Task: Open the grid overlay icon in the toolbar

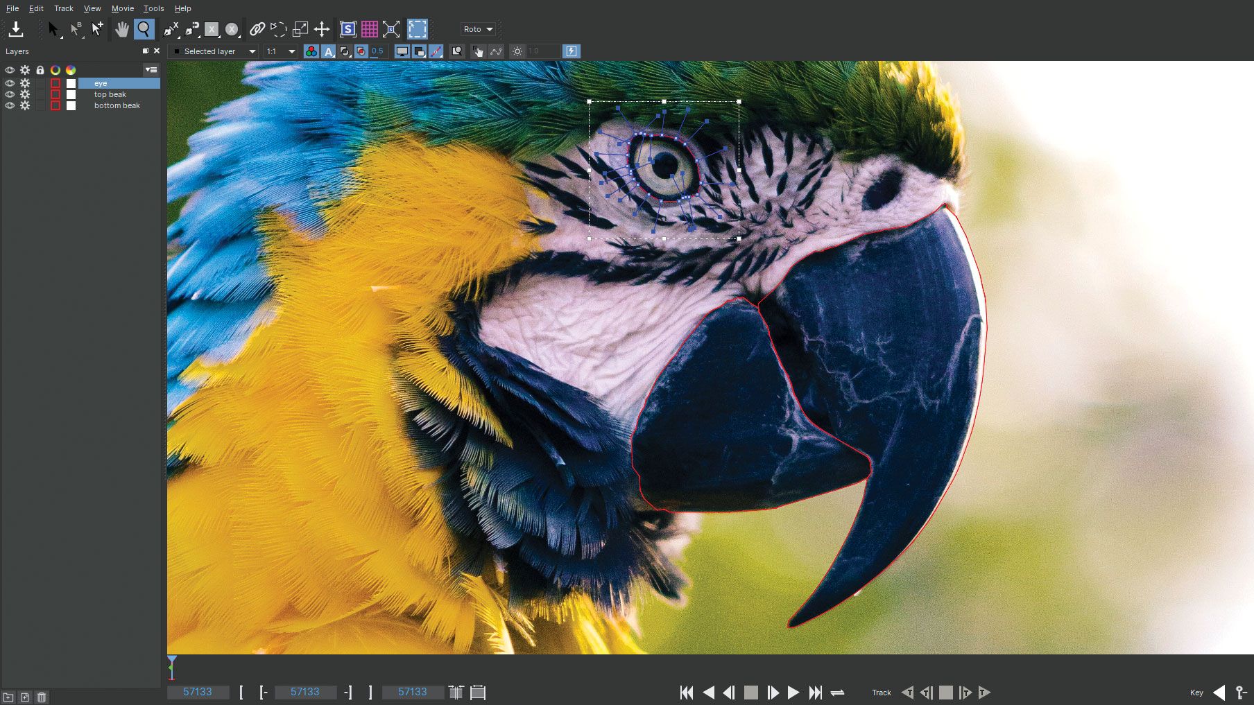Action: 370,29
